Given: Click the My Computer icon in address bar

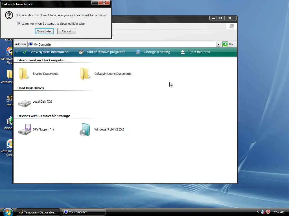Looking at the screenshot, I should (30, 44).
